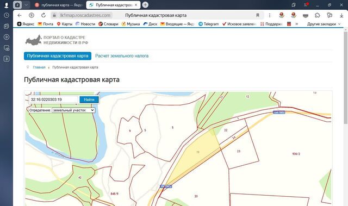The image size is (348, 206).
Task: Open the tab group counter showing 2
Action: (17, 5)
